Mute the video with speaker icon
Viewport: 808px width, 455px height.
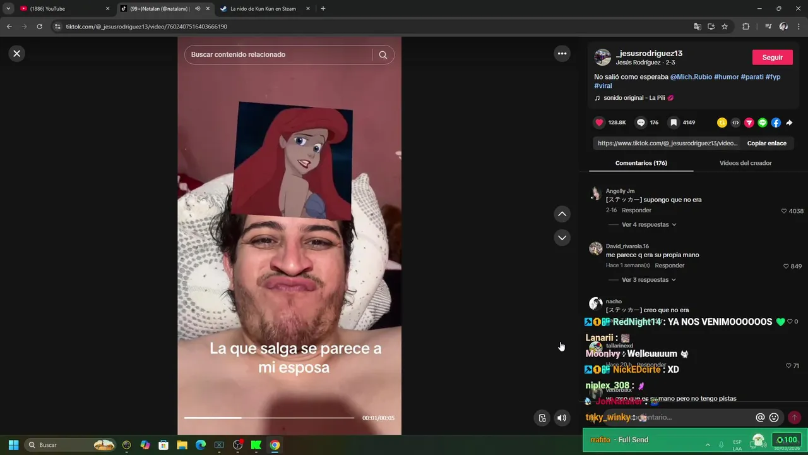[562, 418]
